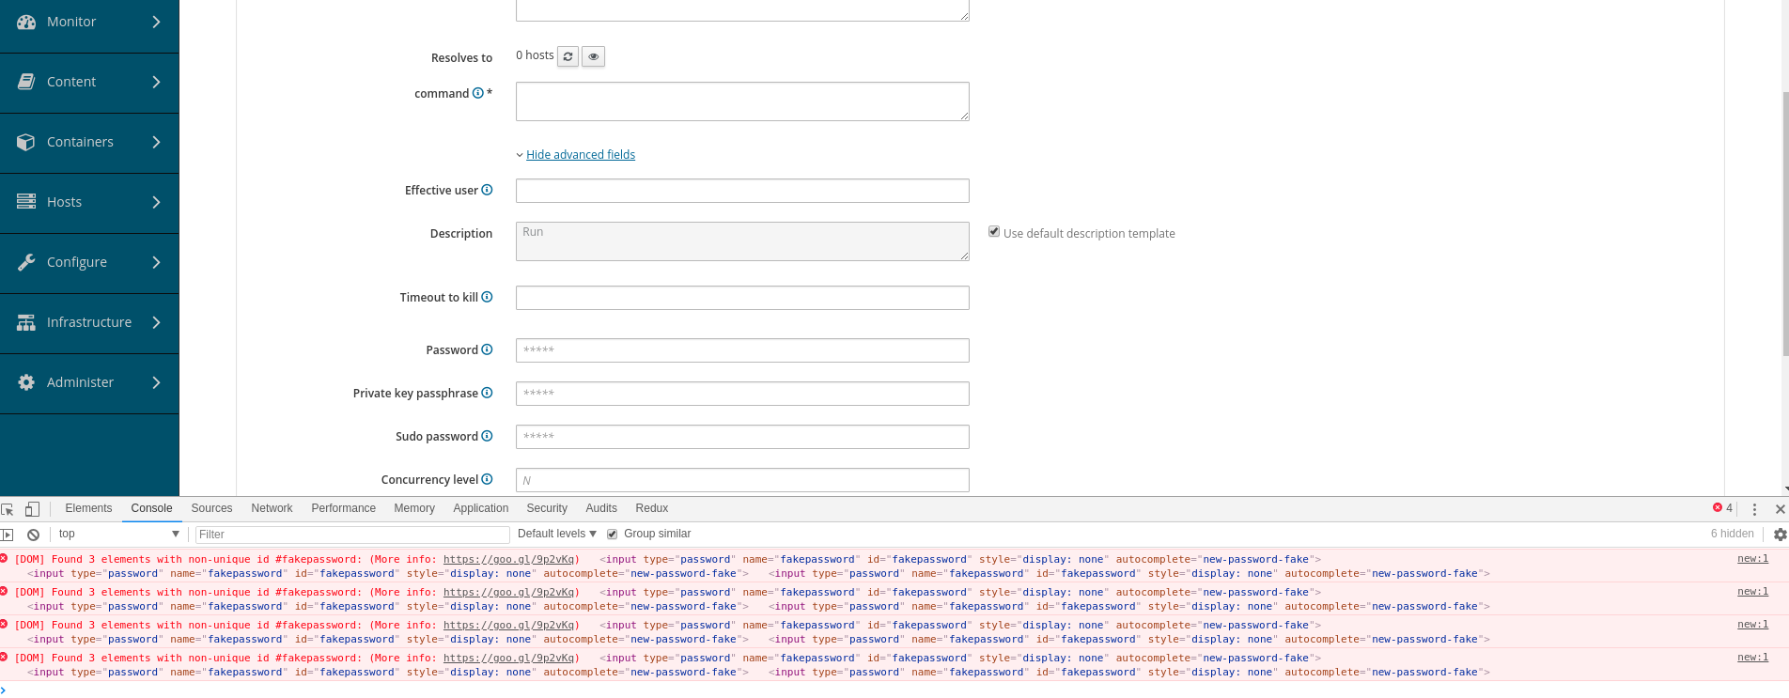Refresh the resolved hosts count
Image resolution: width=1789 pixels, height=698 pixels.
point(568,56)
